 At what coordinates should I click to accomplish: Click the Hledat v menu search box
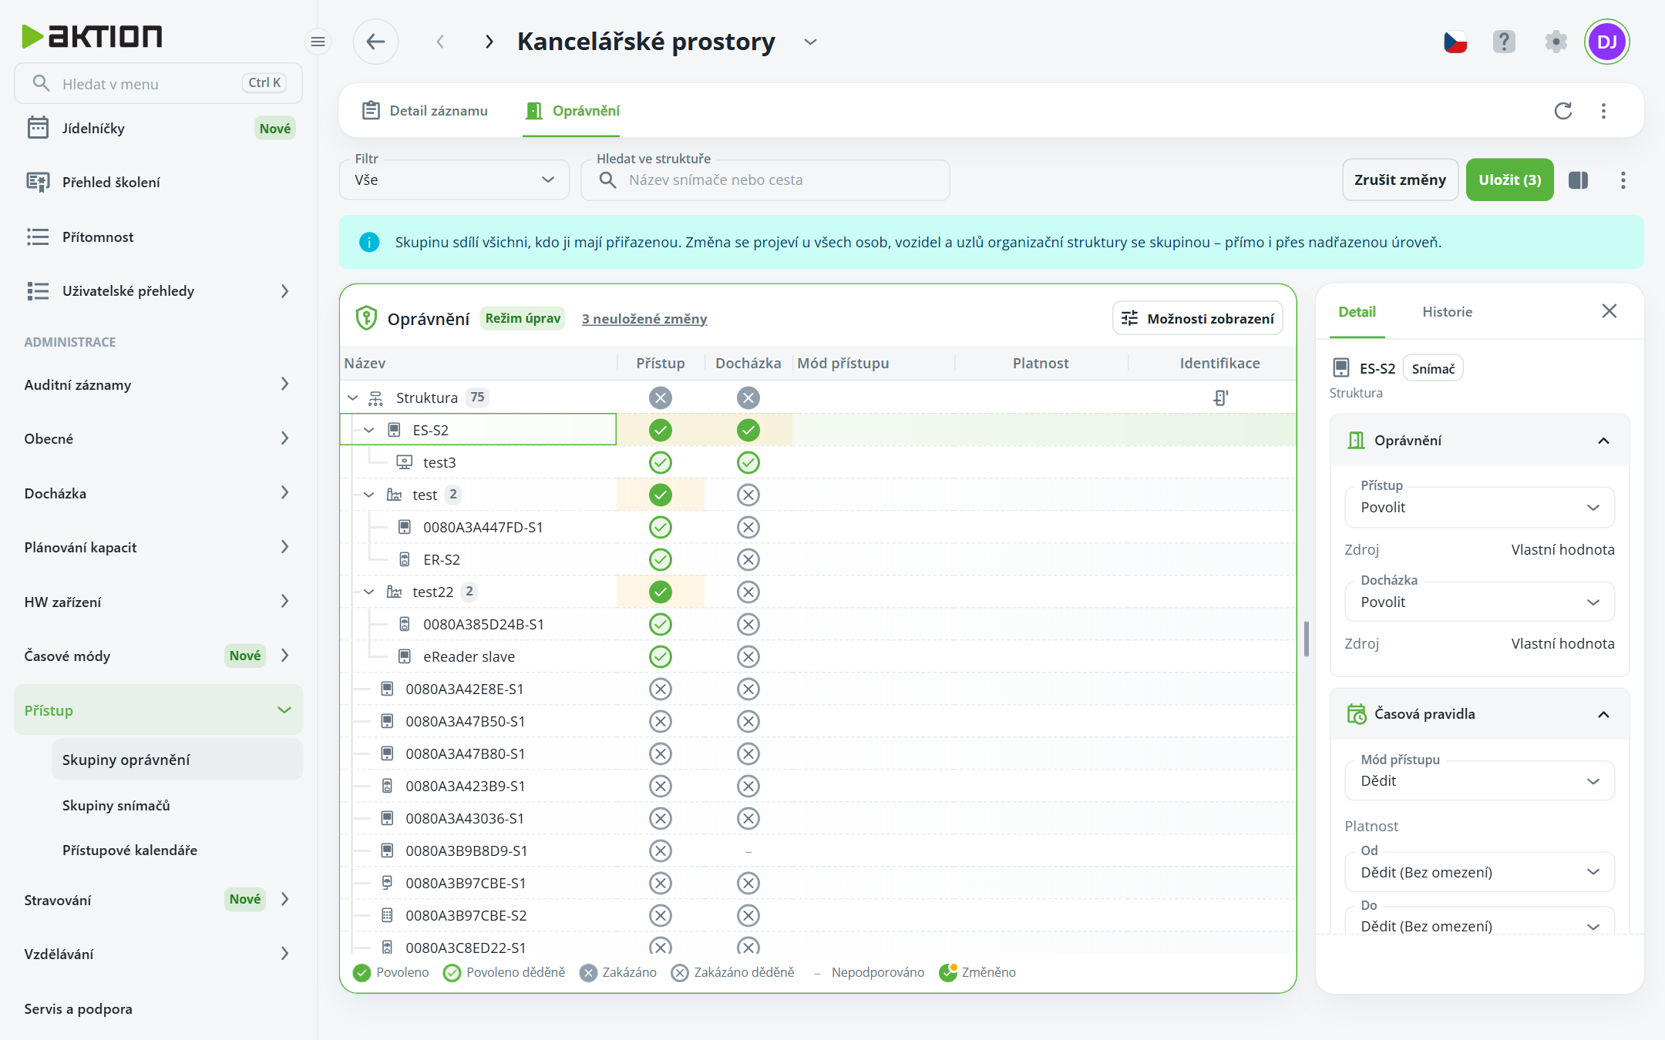coord(158,83)
